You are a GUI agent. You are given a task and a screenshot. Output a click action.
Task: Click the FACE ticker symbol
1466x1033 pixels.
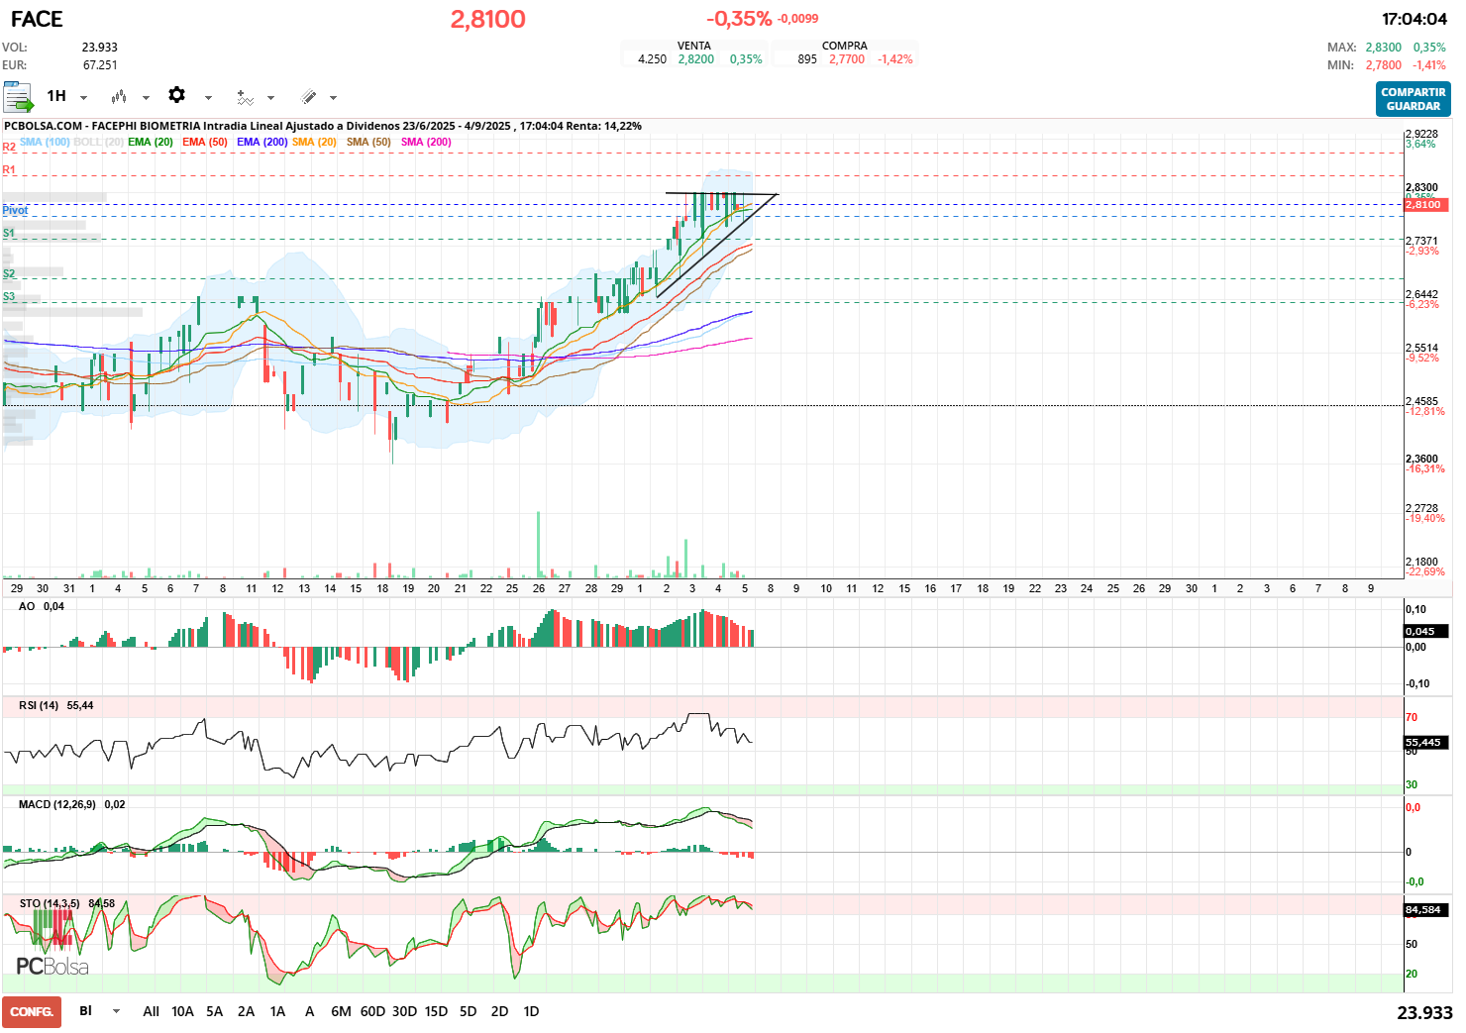(37, 19)
